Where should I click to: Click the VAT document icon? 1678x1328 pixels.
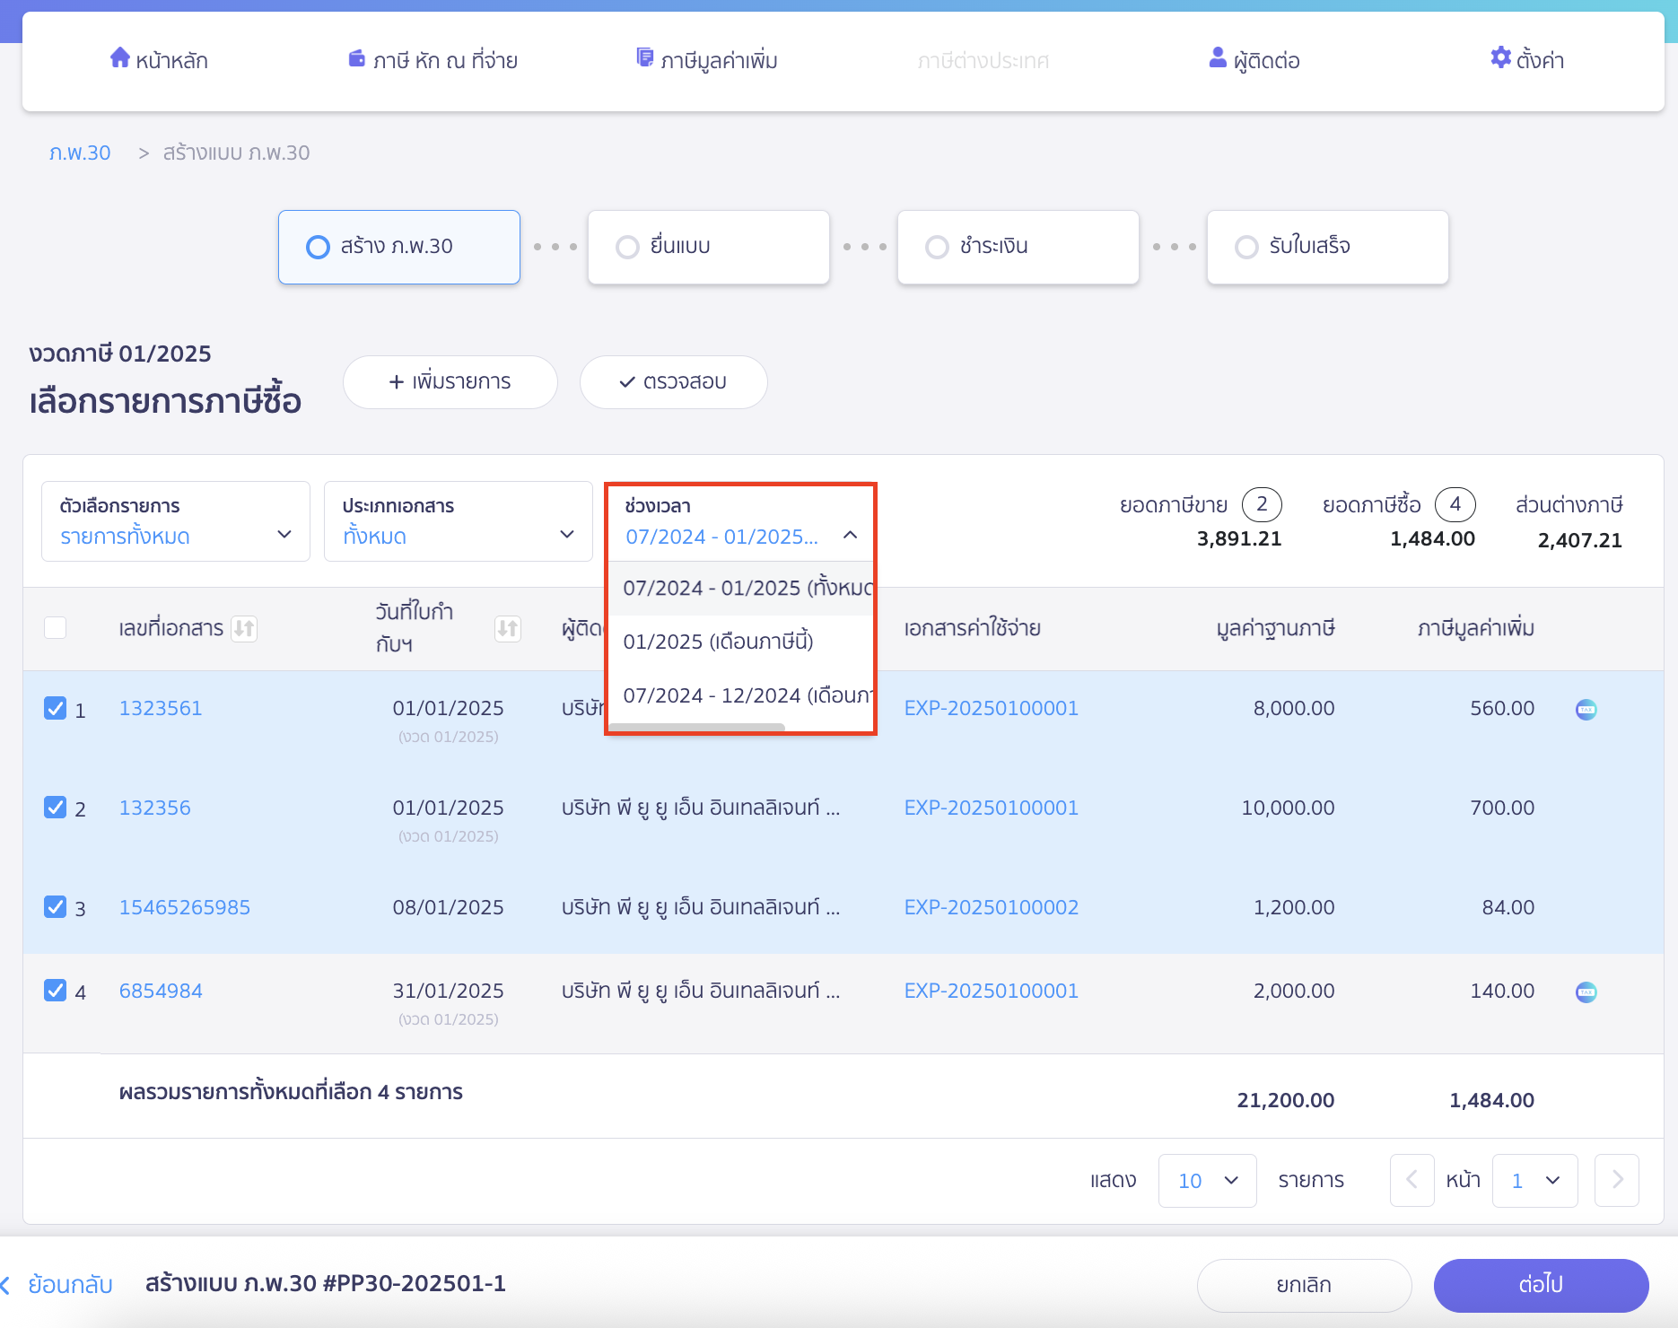click(x=644, y=58)
